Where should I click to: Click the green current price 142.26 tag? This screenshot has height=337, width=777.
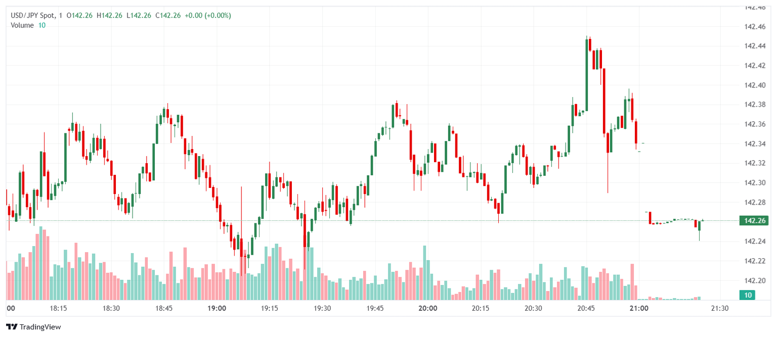tap(753, 220)
